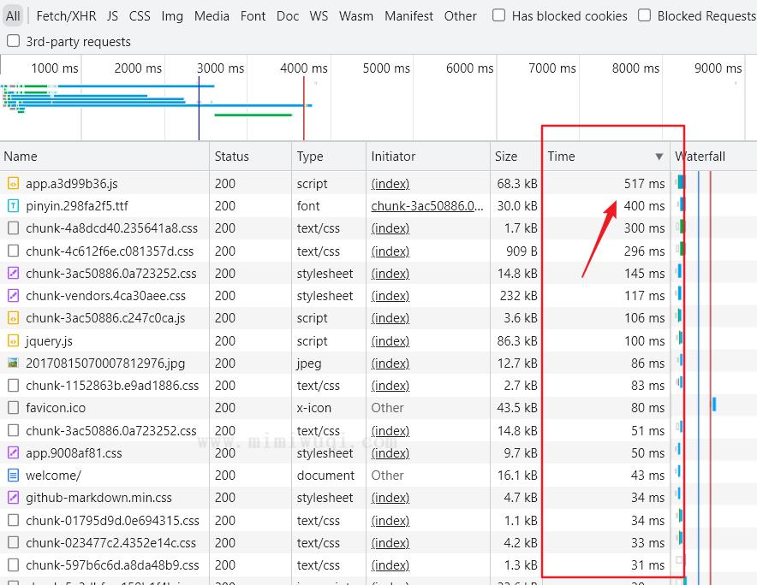This screenshot has width=757, height=585.
Task: Click the file icon beside chunk-1152863b.e9ad1886.css
Action: [x=13, y=386]
